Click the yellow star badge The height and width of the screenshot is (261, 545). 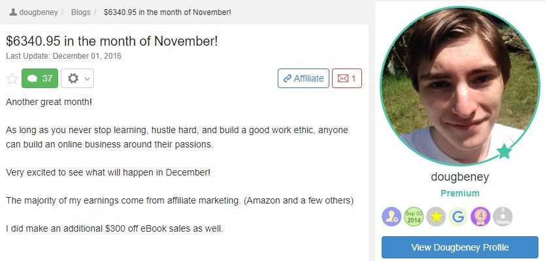click(436, 217)
